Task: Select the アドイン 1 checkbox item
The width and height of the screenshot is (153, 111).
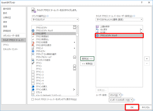Action: [54, 72]
